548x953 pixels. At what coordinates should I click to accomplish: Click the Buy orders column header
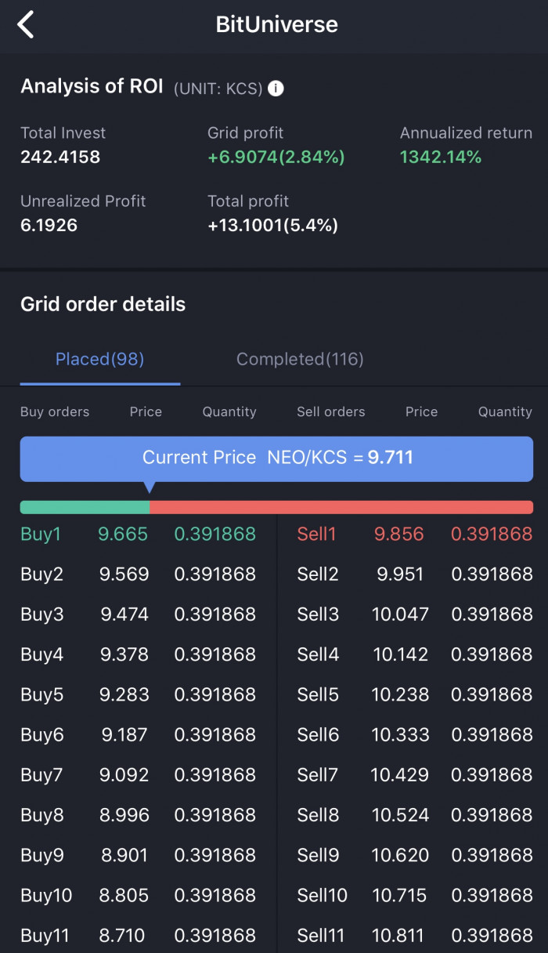55,411
